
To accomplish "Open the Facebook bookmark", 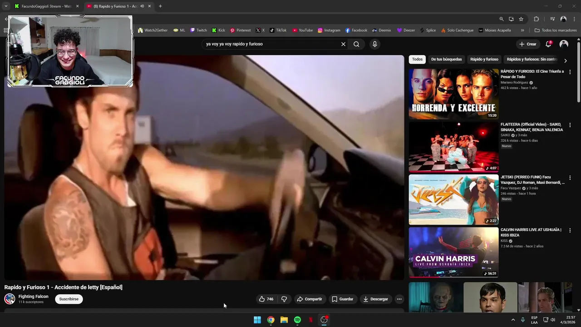I will 356,30.
